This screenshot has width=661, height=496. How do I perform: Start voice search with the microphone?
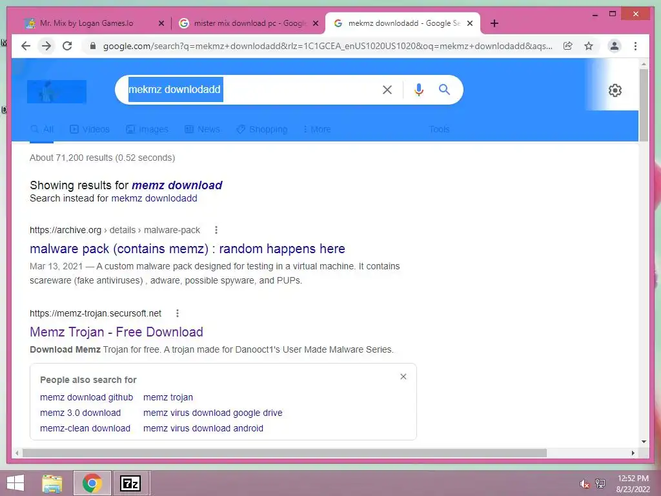418,89
